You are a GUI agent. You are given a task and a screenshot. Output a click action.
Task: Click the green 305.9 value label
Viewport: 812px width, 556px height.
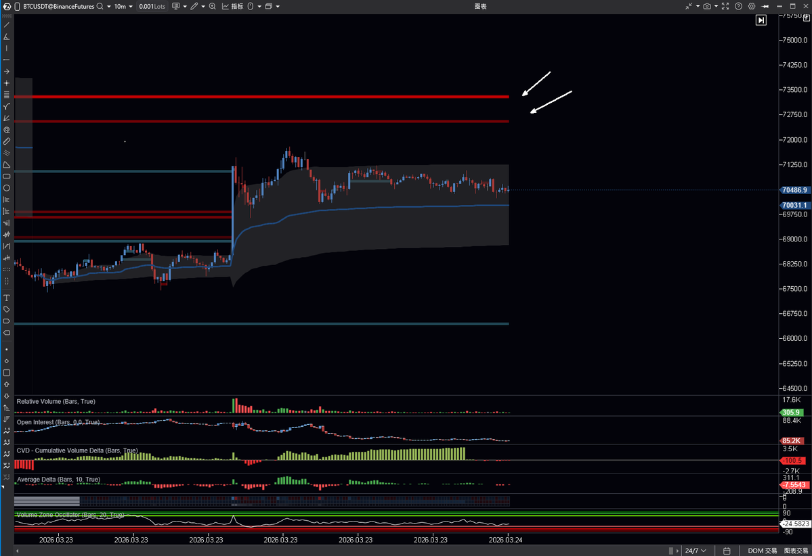pyautogui.click(x=792, y=412)
